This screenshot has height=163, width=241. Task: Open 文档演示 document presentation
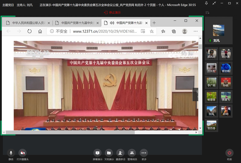[x=109, y=153]
